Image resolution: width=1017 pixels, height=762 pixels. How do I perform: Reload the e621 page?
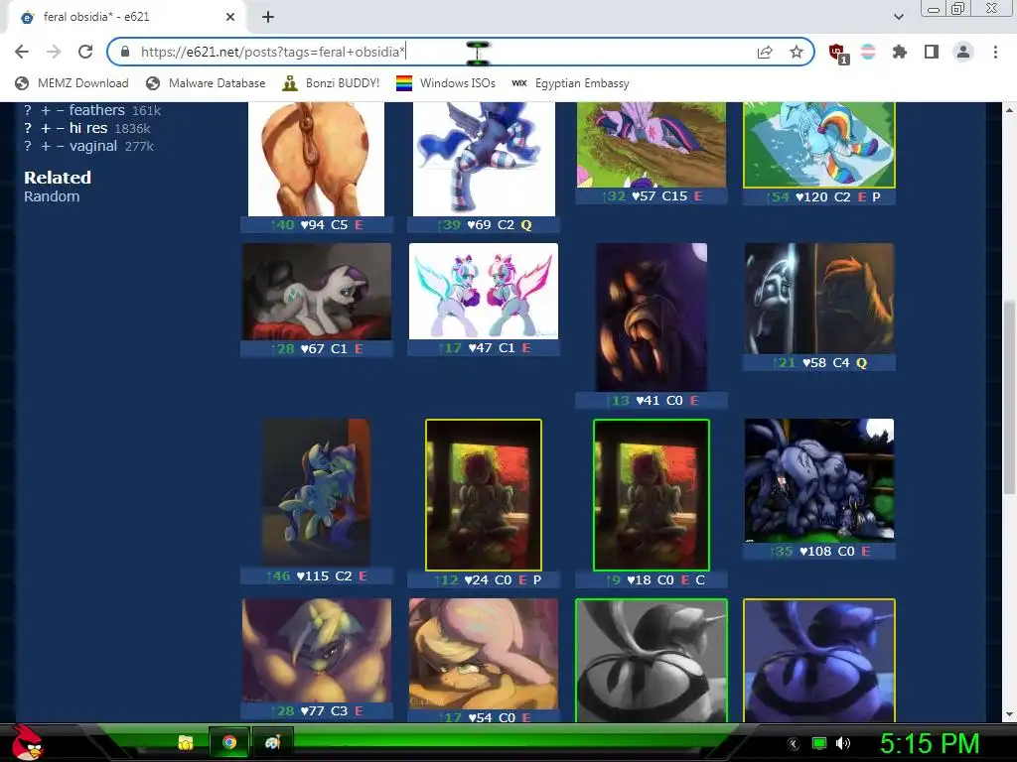85,52
